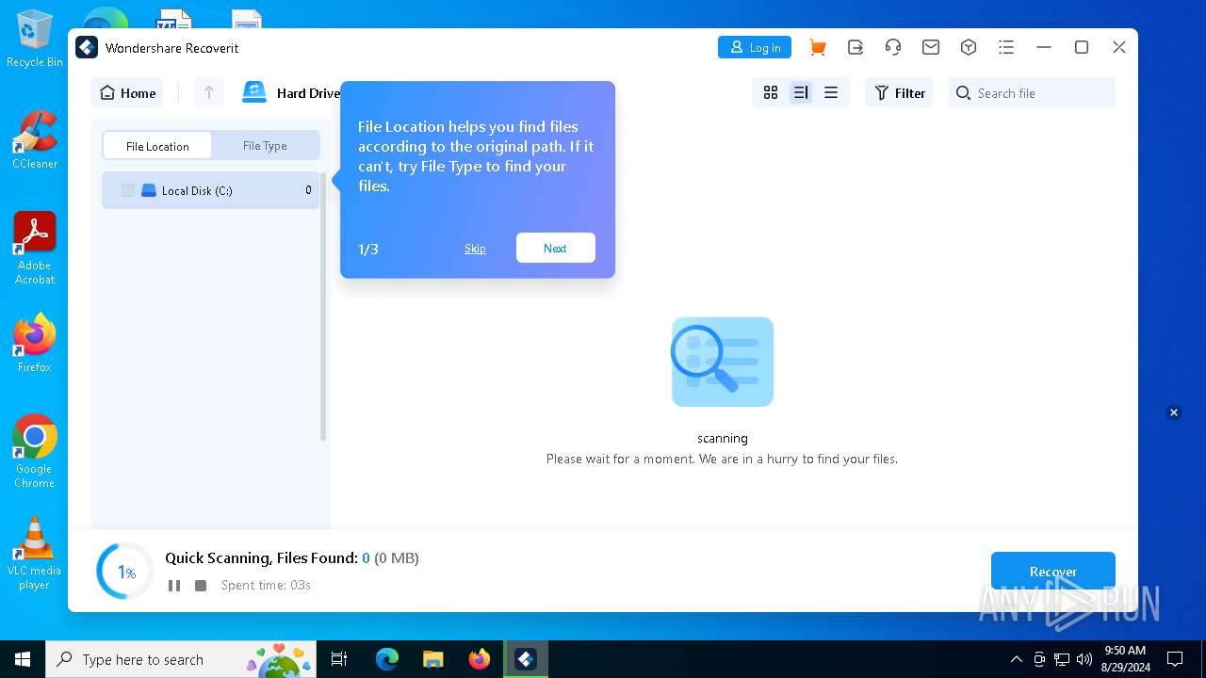Click Recoverit taskbar icon
1206x678 pixels.
click(526, 659)
